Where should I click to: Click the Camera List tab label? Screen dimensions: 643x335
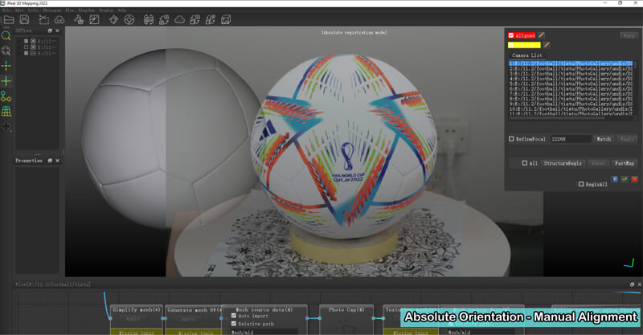pyautogui.click(x=527, y=55)
